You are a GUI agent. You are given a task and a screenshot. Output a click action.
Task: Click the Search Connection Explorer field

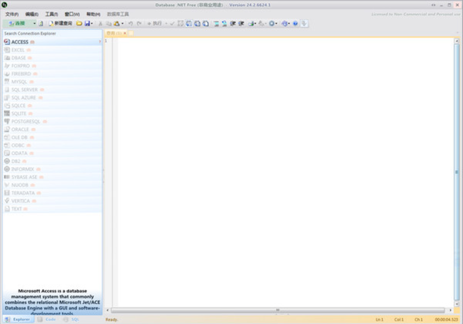(x=52, y=33)
